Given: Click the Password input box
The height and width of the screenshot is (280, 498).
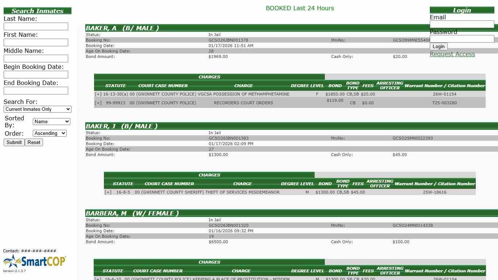Looking at the screenshot, I should pos(462,39).
